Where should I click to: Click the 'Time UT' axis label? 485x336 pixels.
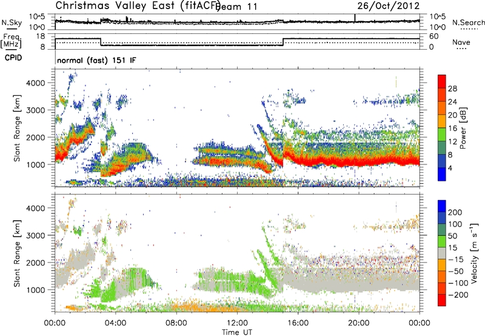tap(237, 332)
